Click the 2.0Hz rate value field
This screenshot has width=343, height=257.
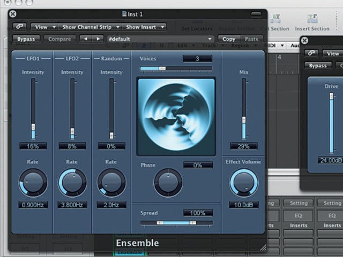coord(111,205)
